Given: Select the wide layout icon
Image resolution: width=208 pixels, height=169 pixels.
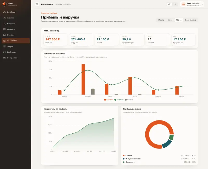Looking at the screenshot, I should 175,4.
